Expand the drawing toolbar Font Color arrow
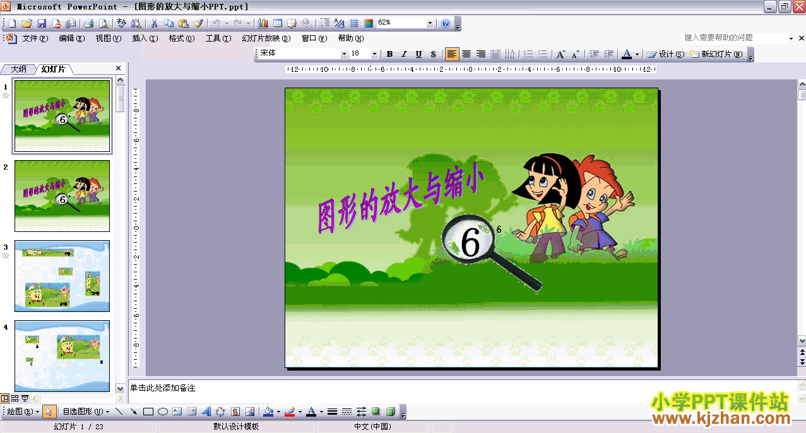 (321, 412)
